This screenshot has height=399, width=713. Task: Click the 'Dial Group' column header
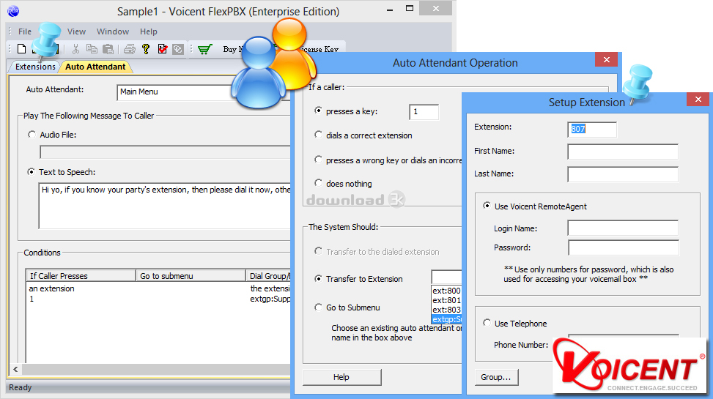[268, 276]
